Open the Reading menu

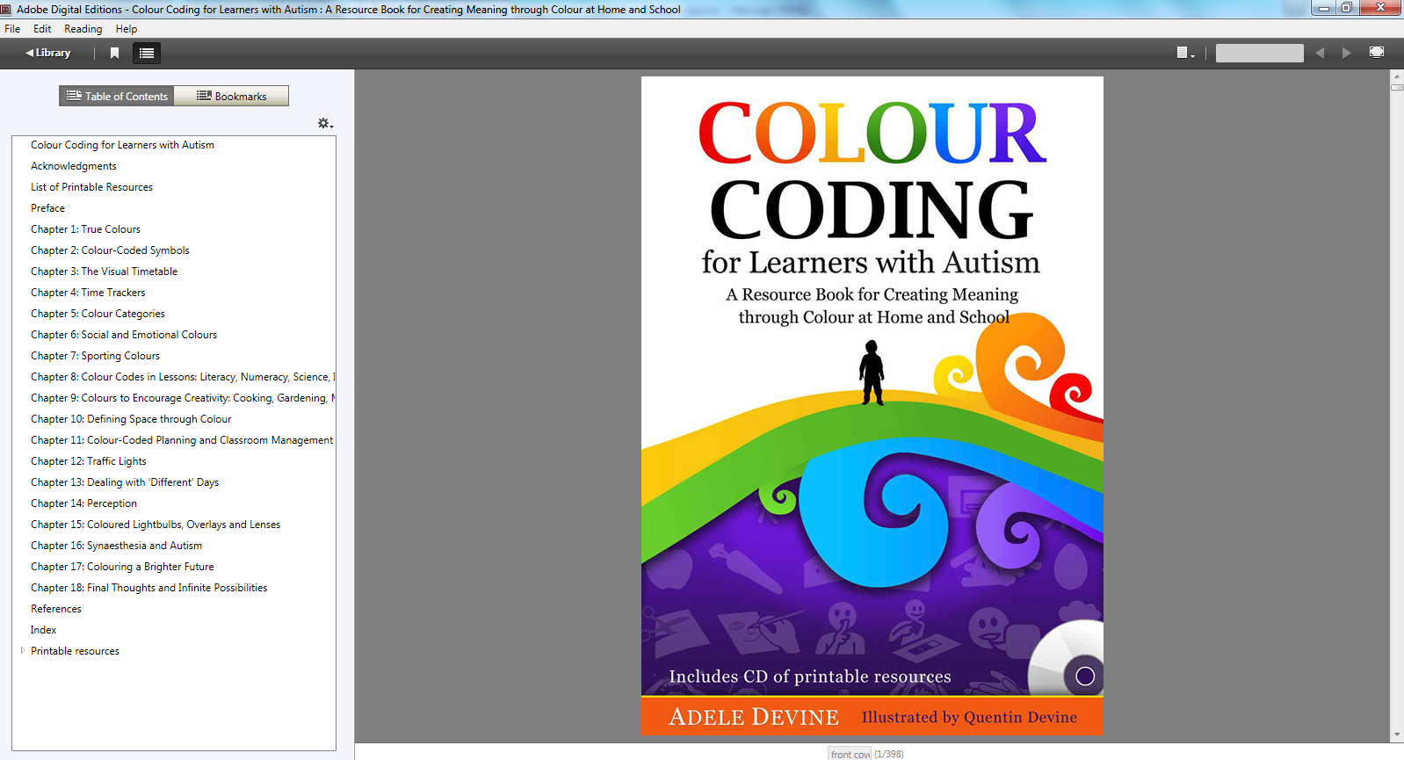tap(83, 29)
